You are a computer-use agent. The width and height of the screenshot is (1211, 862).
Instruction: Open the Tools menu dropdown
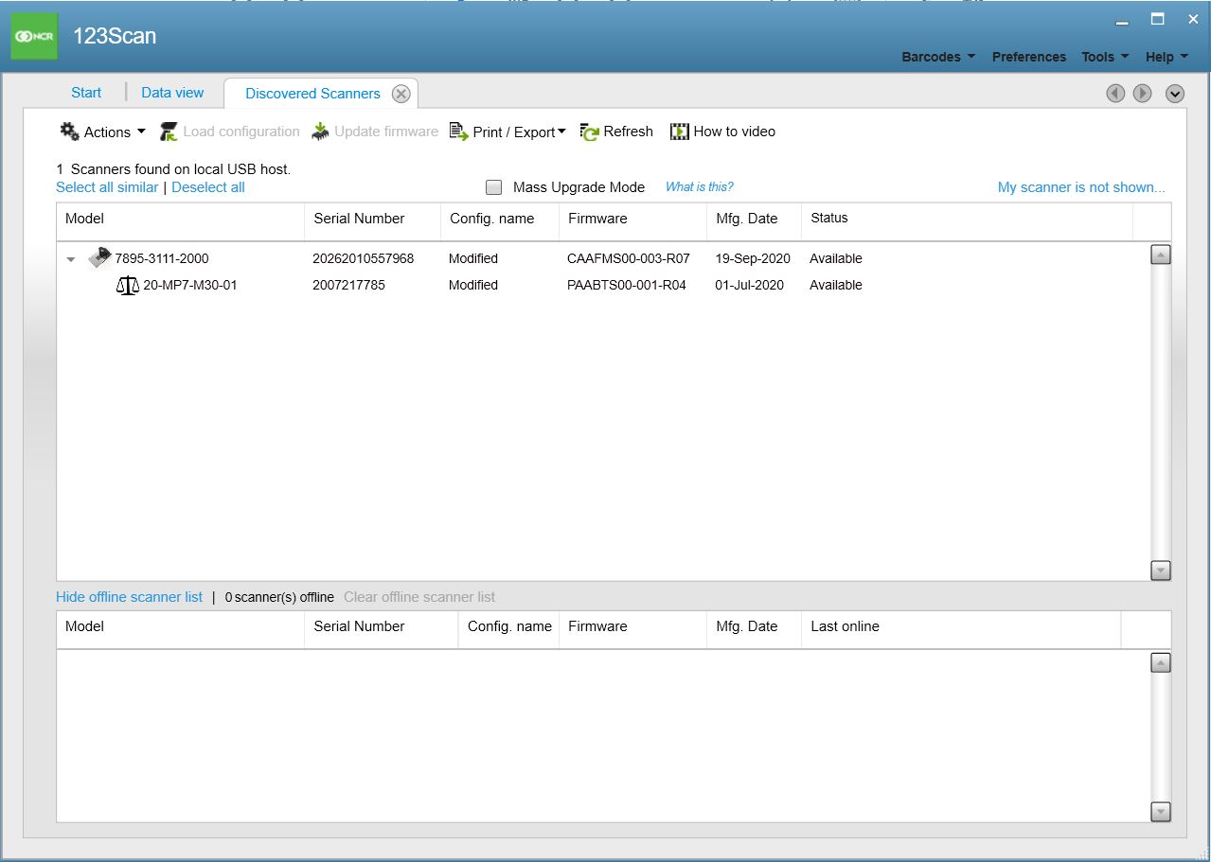coord(1102,57)
